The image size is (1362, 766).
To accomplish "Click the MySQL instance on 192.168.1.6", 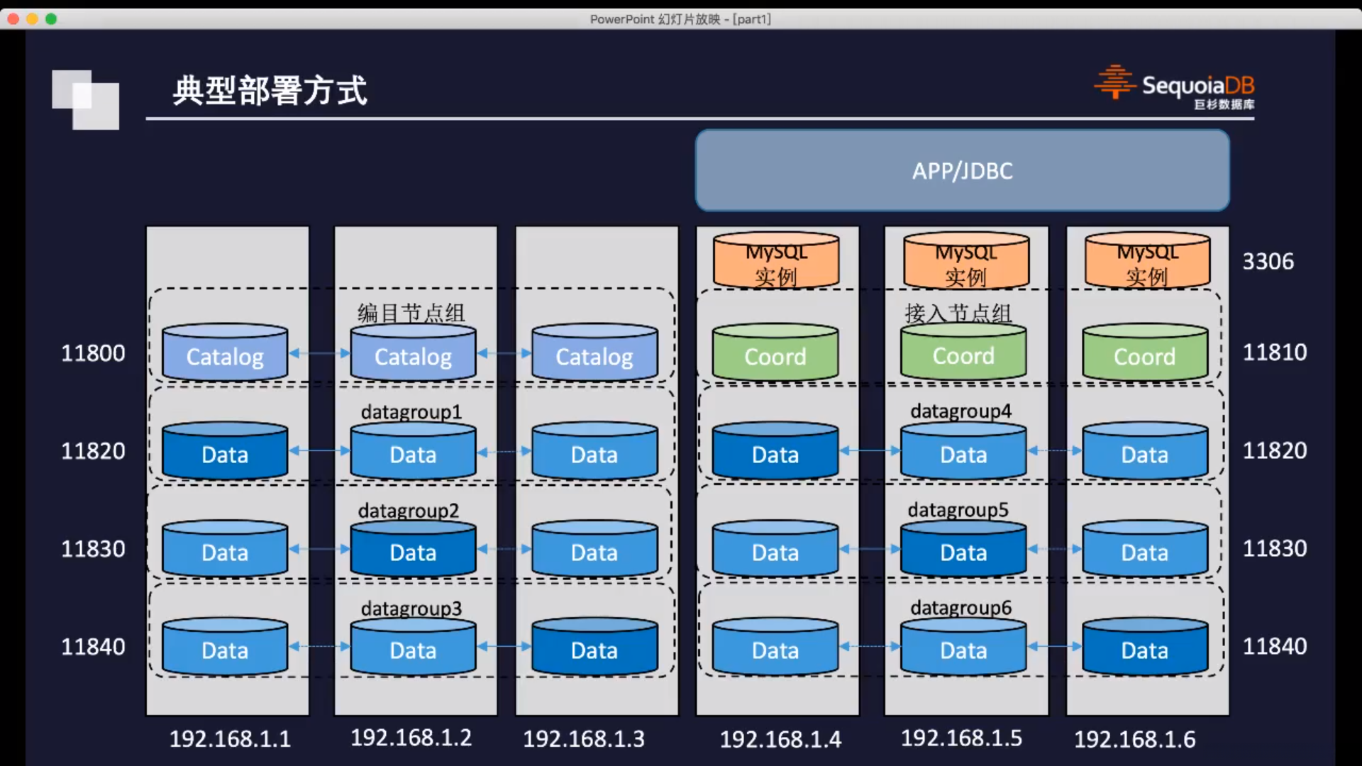I will 1147,262.
